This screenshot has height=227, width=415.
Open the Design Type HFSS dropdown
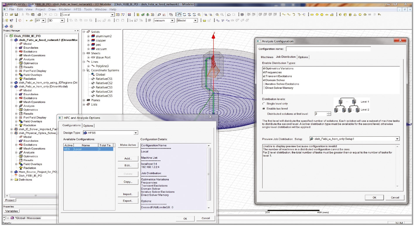pyautogui.click(x=136, y=133)
